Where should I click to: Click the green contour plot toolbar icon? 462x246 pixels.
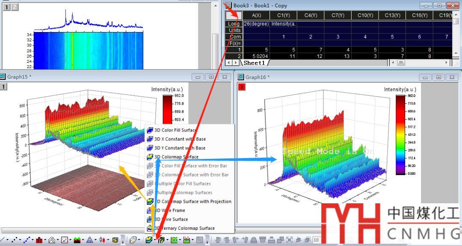tap(174, 240)
